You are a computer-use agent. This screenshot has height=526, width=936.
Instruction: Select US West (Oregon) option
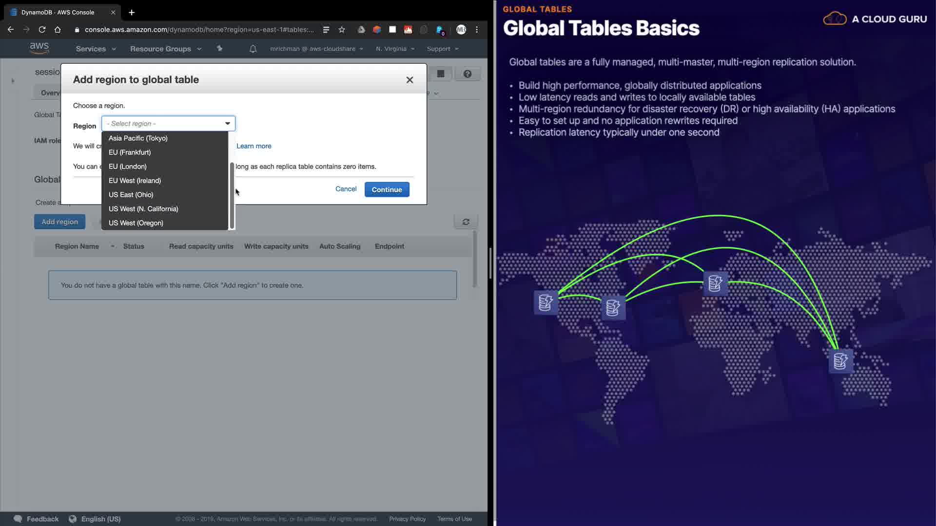coord(136,223)
